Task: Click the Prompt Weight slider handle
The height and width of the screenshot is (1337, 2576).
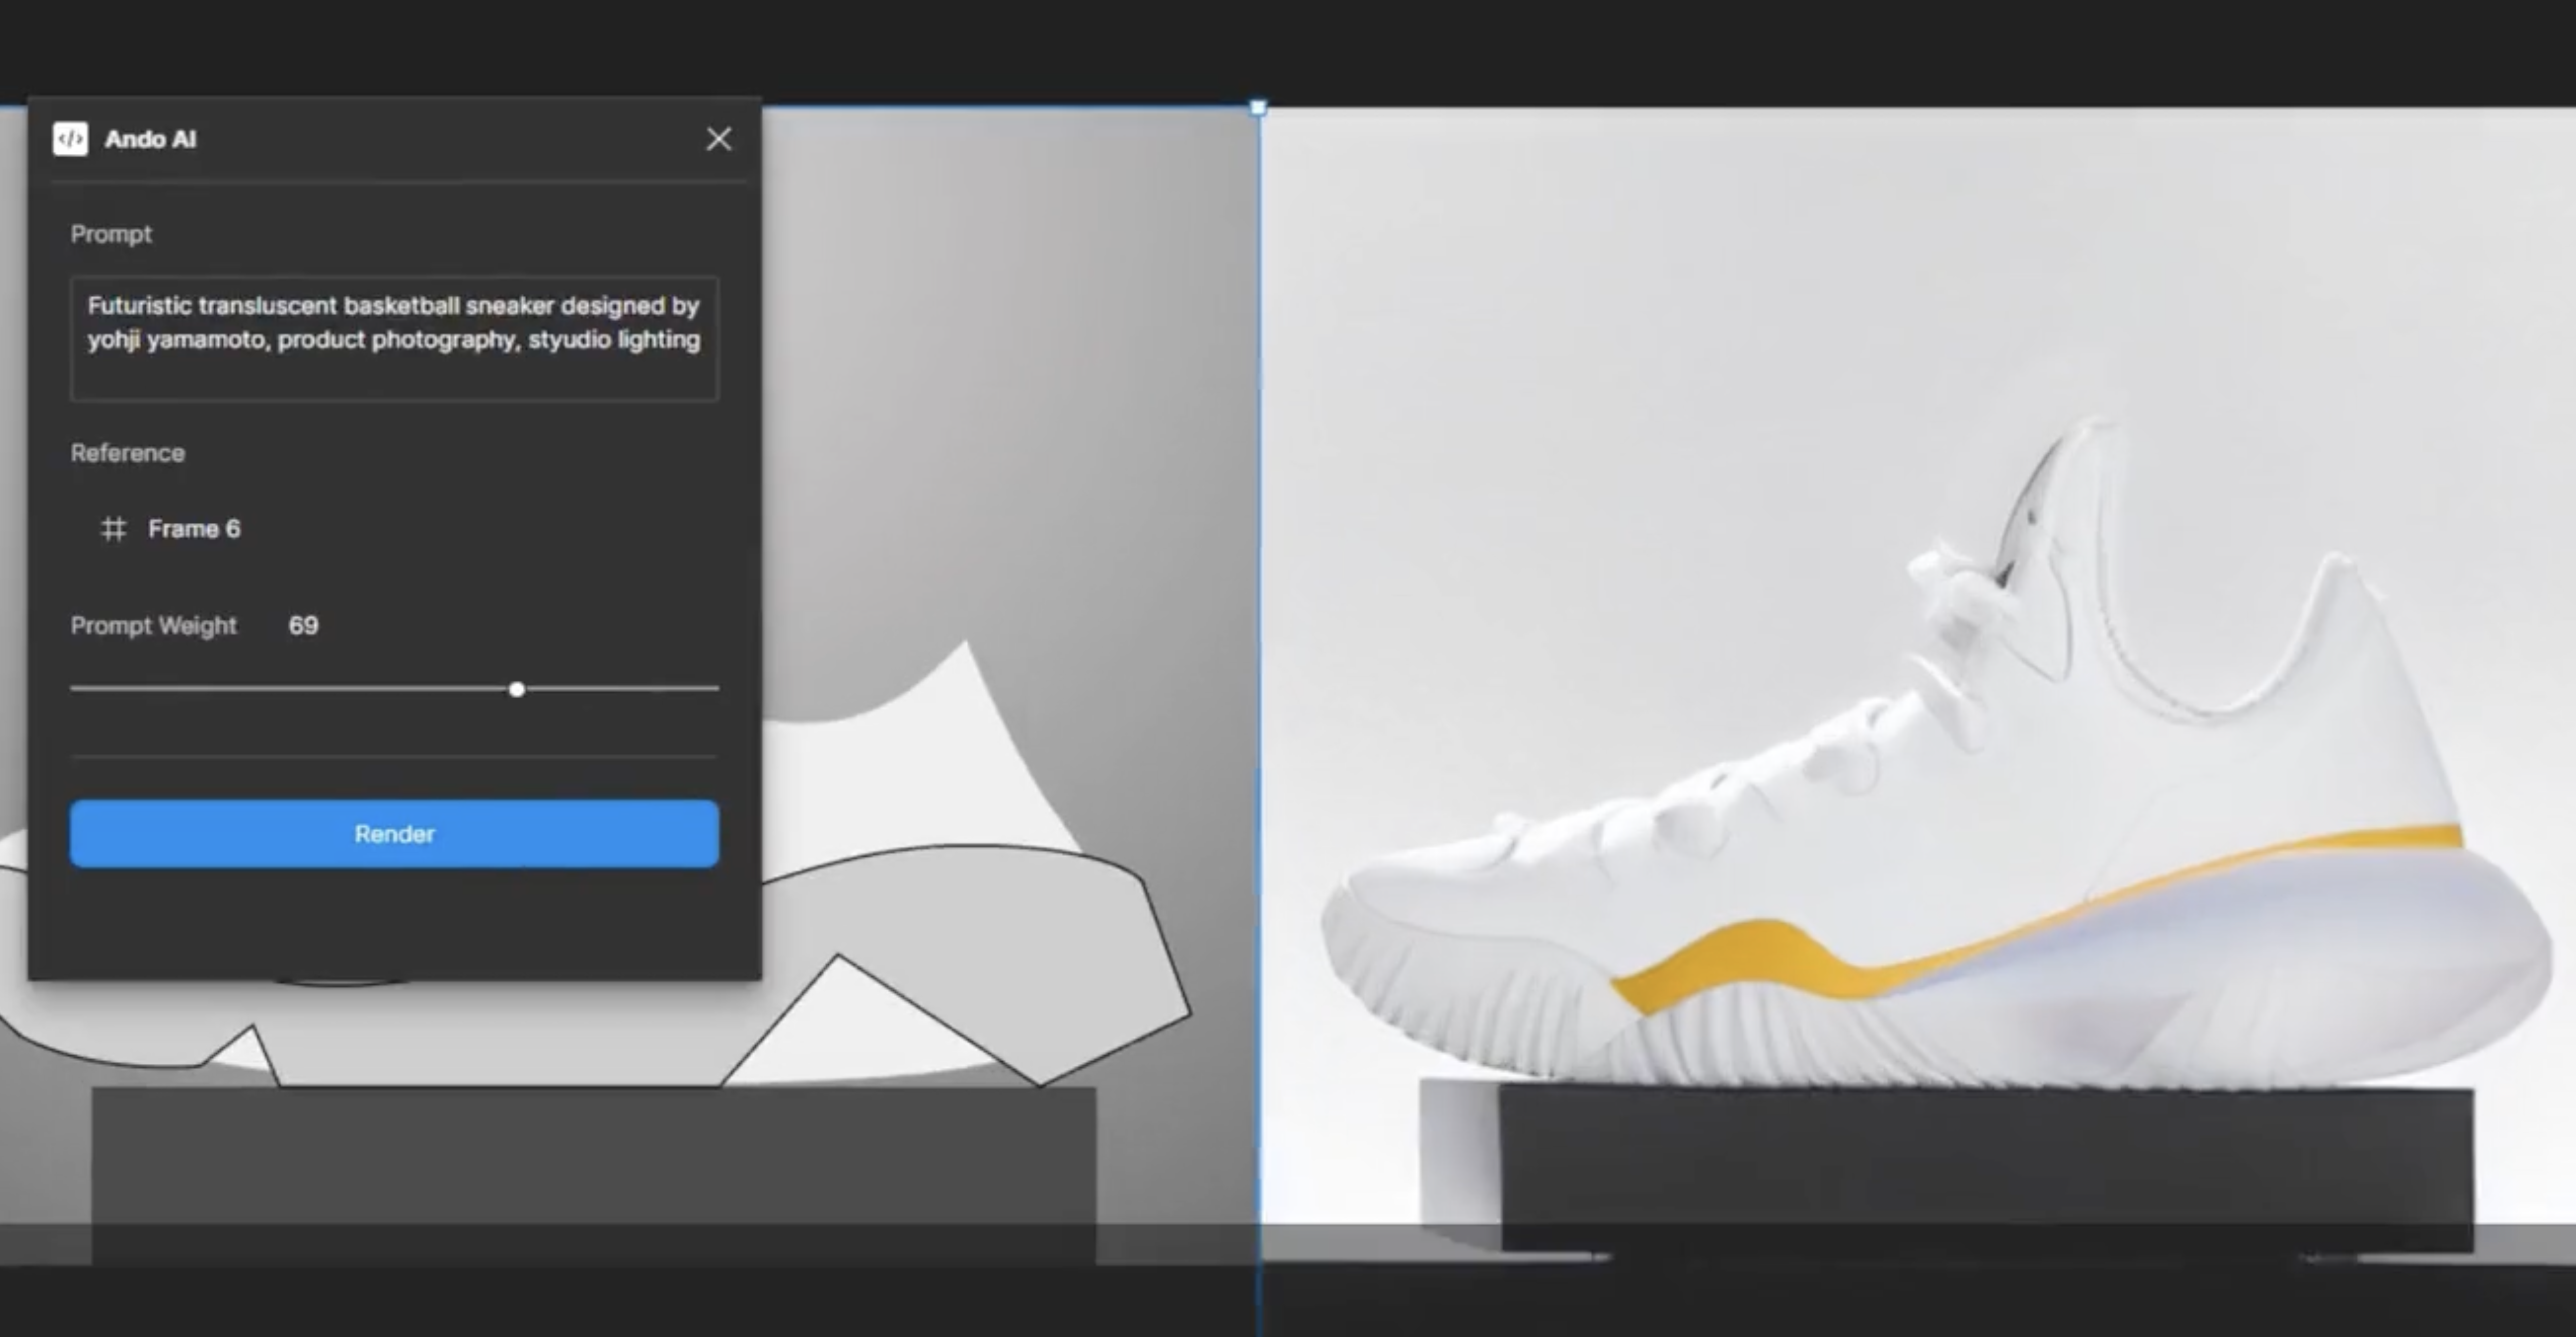Action: point(517,689)
